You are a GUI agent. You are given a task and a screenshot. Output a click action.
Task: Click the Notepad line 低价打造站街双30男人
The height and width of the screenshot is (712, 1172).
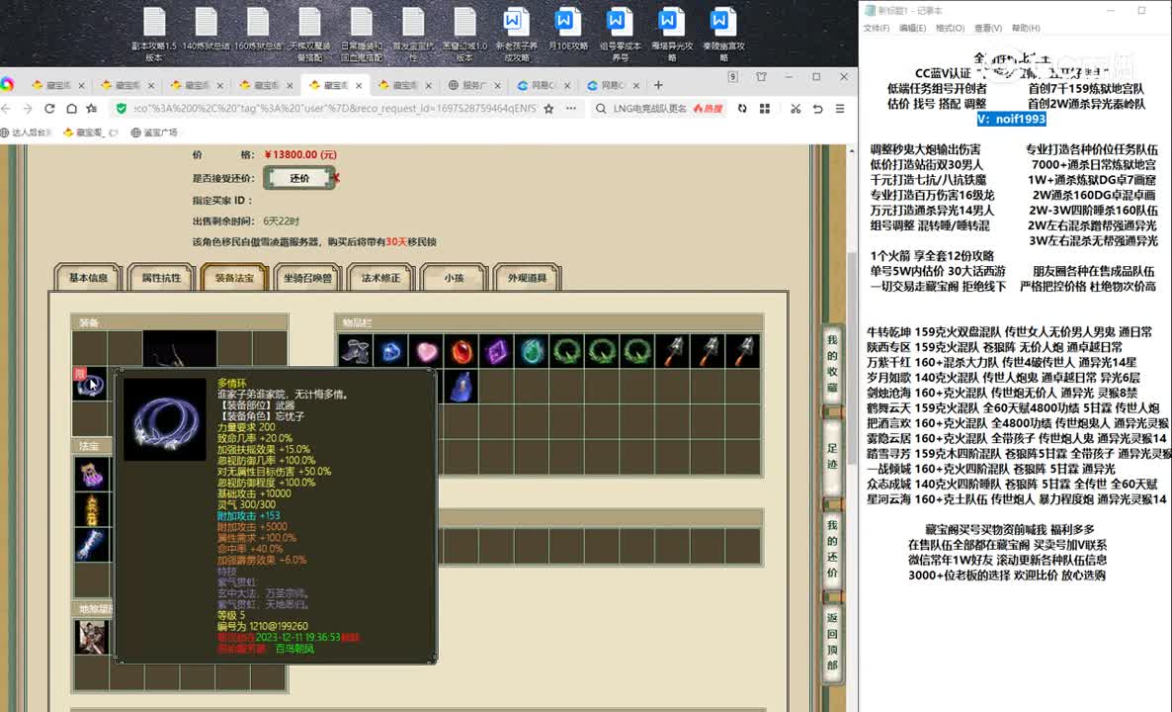(927, 164)
